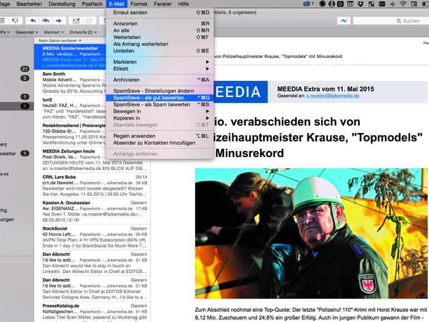Open the Format menu
This screenshot has height=322, width=429.
click(139, 4)
